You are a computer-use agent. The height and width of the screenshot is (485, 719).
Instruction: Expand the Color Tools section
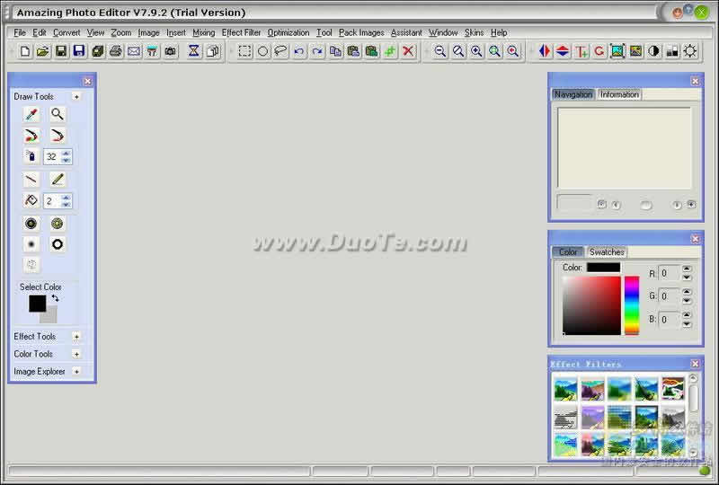click(x=76, y=354)
